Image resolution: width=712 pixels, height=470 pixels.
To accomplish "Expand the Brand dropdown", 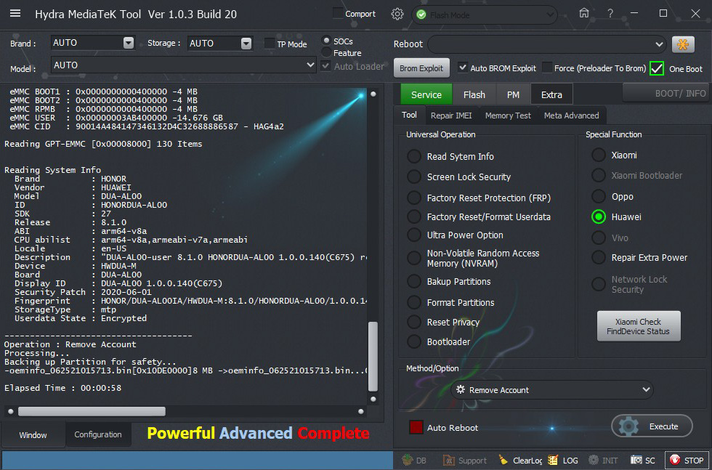I will (x=129, y=43).
